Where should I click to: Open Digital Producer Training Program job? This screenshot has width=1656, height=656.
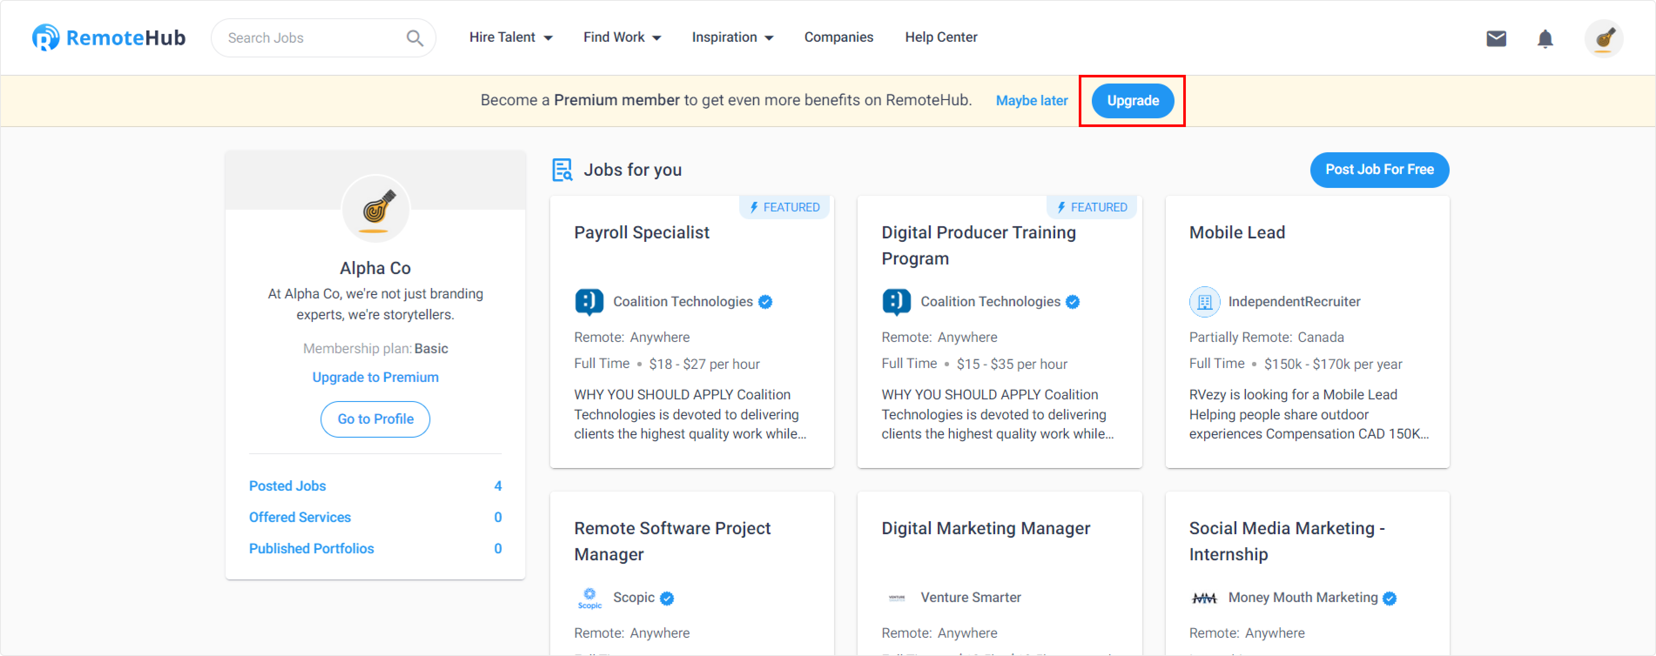(979, 245)
